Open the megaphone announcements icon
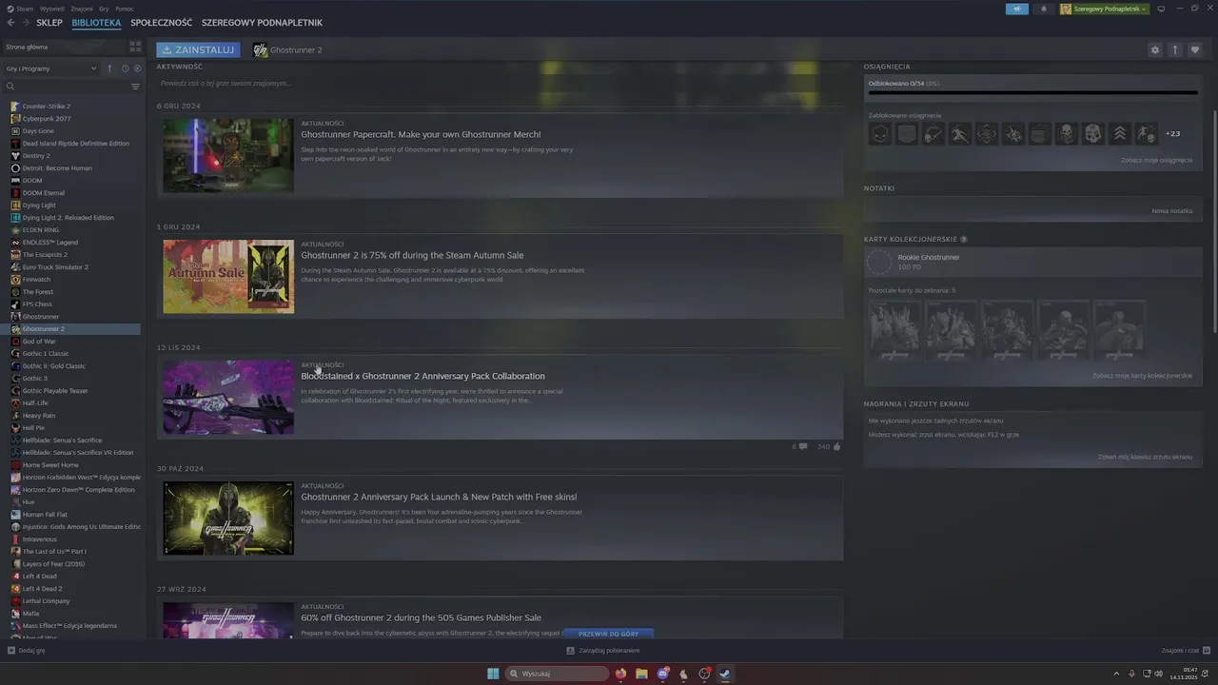 1017,9
